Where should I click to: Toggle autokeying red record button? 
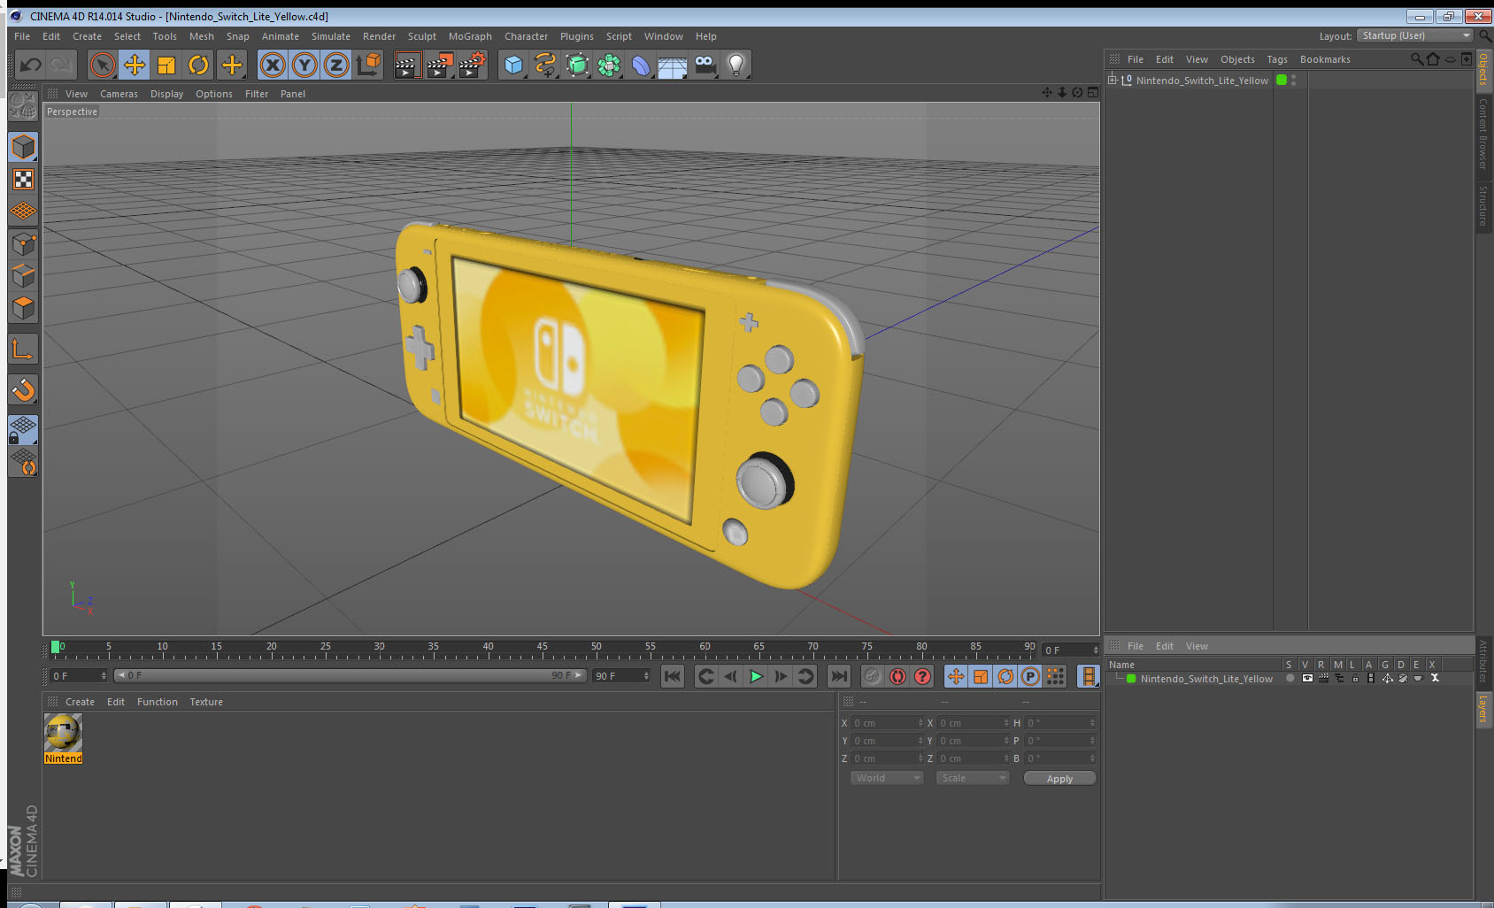[897, 676]
